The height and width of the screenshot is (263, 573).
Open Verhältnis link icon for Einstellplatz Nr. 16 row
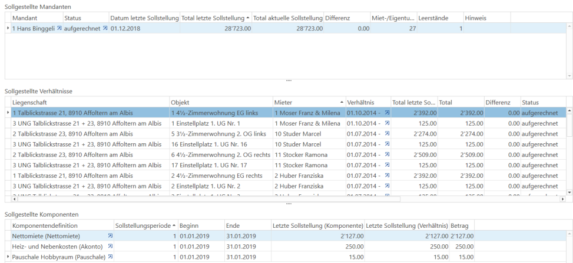(x=387, y=144)
